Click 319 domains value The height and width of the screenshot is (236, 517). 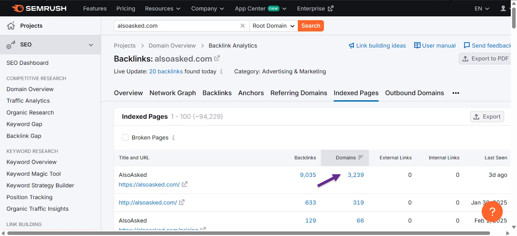point(358,202)
